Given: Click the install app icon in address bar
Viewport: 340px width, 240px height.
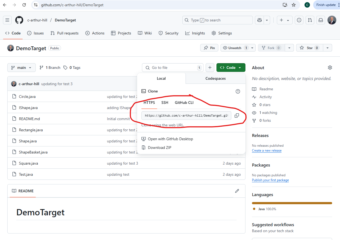Looking at the screenshot, I should (x=285, y=5).
